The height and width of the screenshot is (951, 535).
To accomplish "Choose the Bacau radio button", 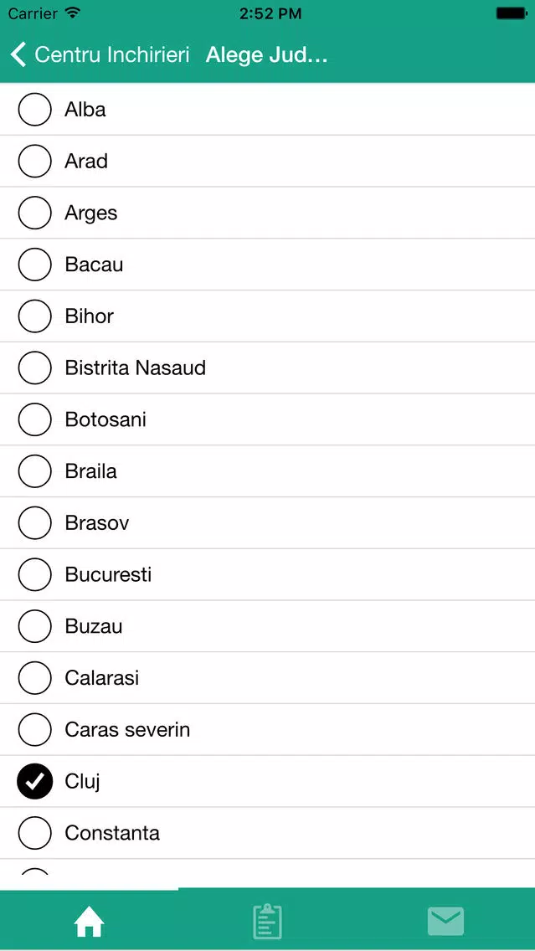I will tap(34, 265).
